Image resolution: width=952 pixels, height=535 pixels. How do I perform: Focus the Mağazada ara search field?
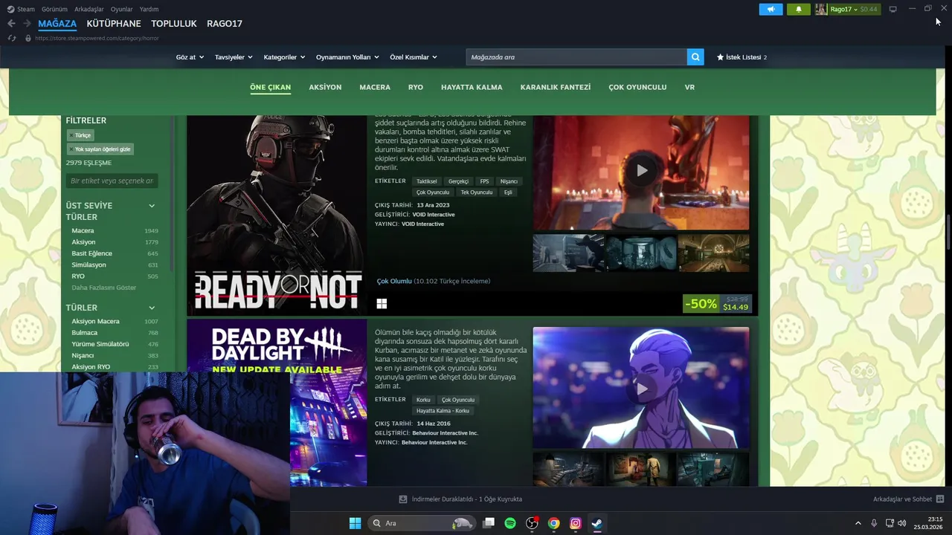(576, 57)
